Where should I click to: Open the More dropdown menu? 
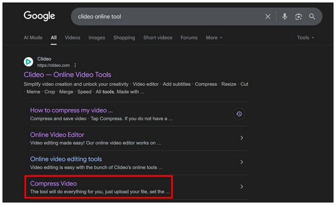pos(214,38)
